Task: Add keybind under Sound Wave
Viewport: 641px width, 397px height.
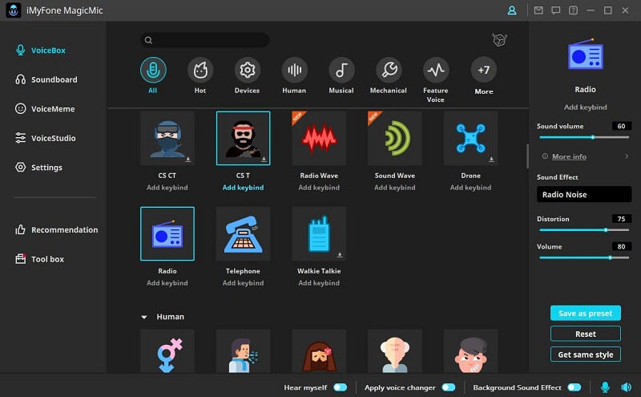Action: 395,188
